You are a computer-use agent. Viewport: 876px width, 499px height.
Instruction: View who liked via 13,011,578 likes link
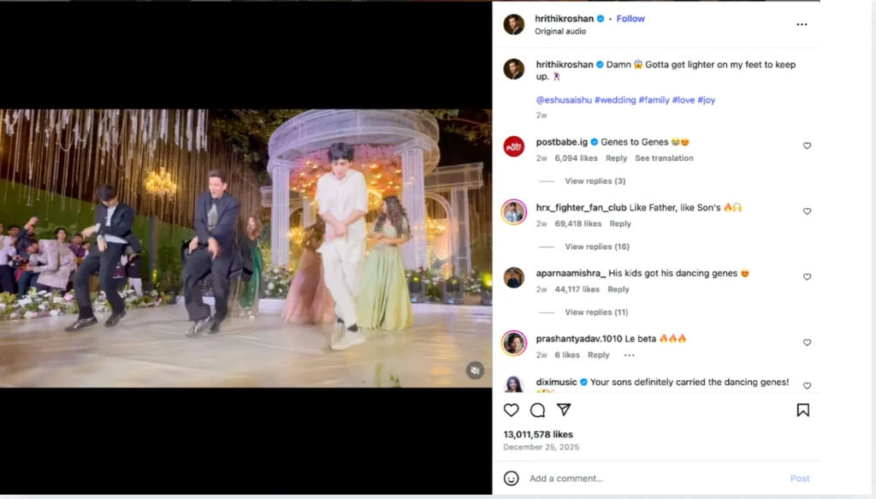tap(542, 434)
